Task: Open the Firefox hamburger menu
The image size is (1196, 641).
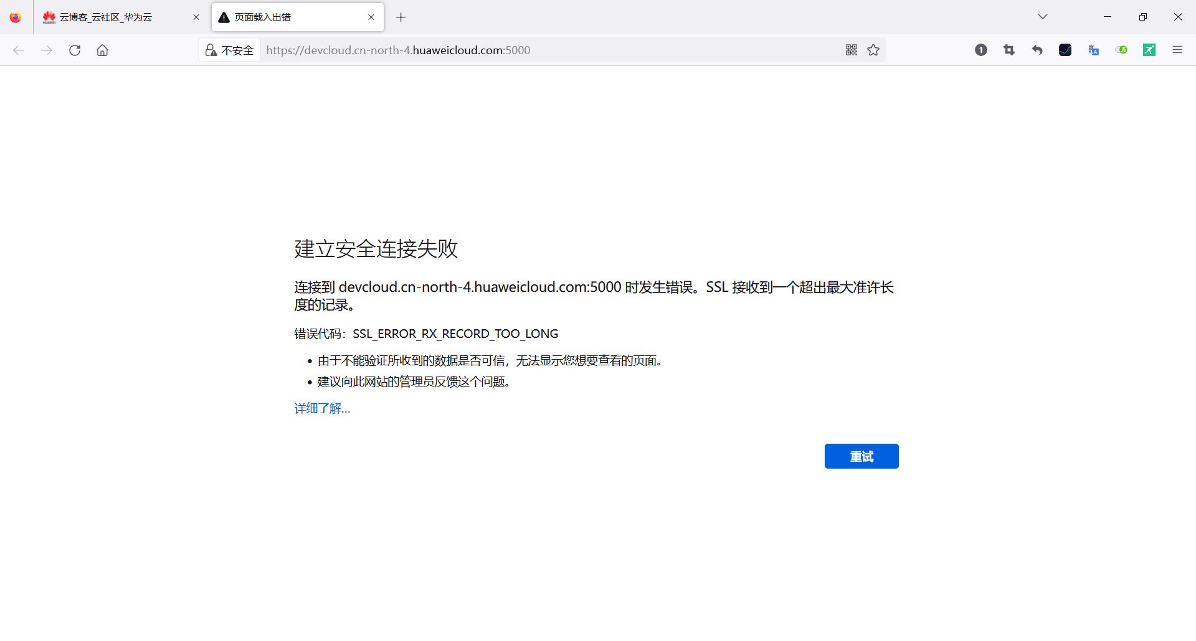Action: point(1177,50)
